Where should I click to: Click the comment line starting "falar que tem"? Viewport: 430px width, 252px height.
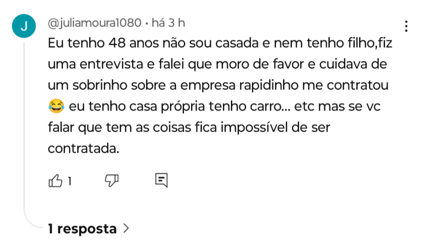coord(189,127)
